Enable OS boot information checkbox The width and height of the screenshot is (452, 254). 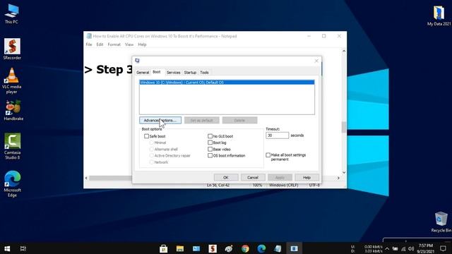point(210,155)
